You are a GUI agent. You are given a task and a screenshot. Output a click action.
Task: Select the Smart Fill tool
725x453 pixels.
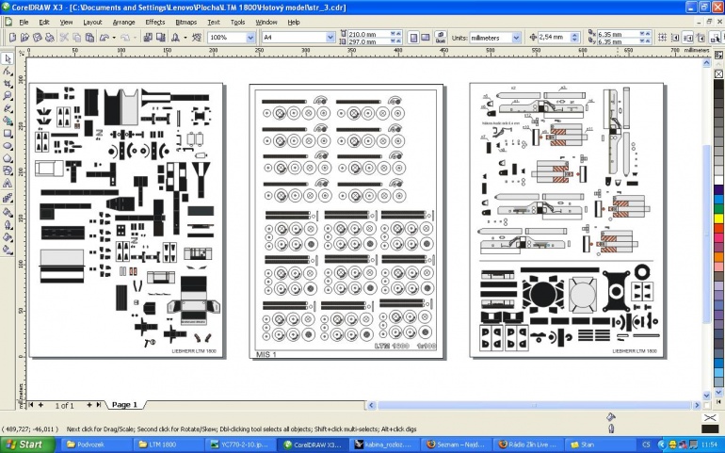(8, 121)
